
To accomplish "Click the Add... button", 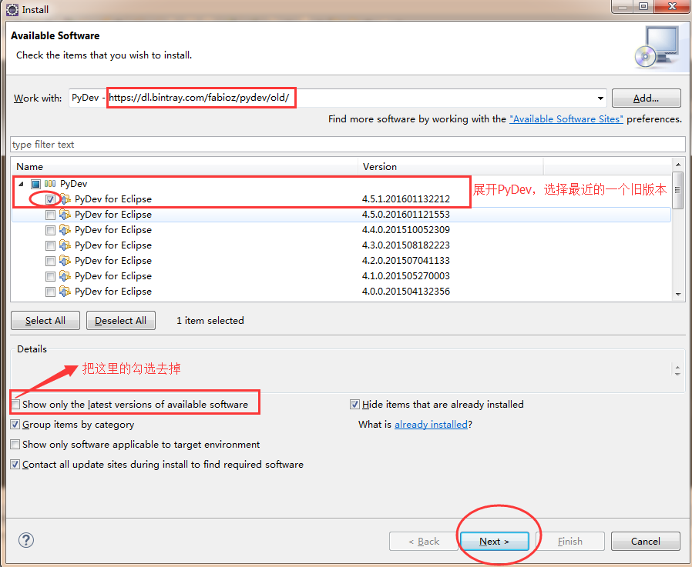I will 646,98.
